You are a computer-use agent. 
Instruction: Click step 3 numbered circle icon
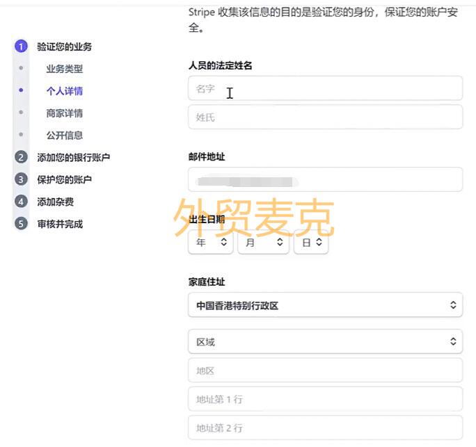pos(21,179)
